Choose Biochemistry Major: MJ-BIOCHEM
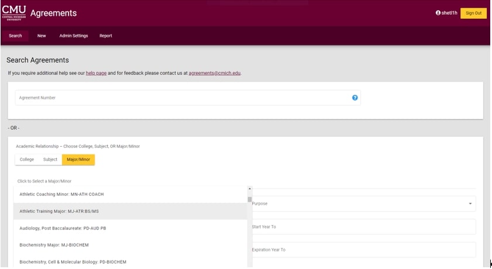This screenshot has height=269, width=492. [130, 245]
